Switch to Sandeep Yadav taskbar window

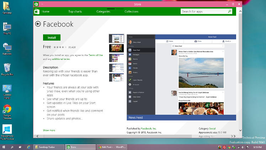click(49, 147)
